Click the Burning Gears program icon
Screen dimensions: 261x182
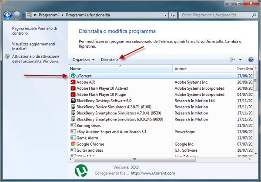[73, 125]
